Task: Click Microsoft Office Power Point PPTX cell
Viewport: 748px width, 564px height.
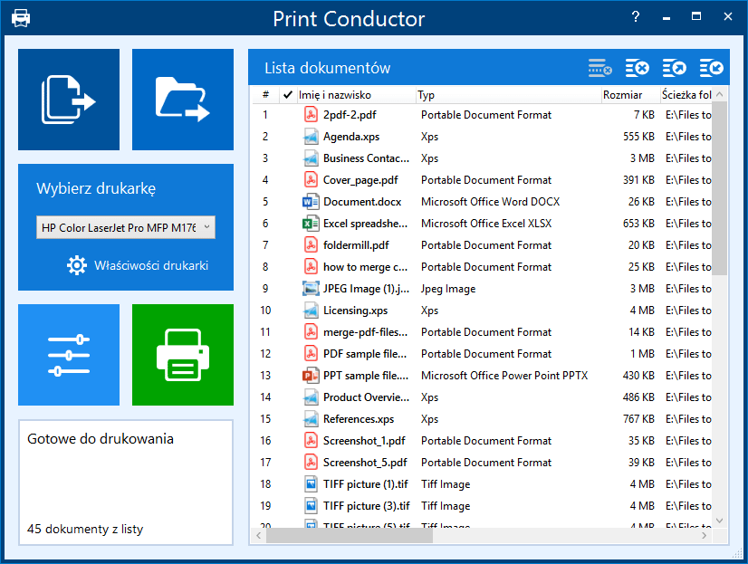Action: pos(504,375)
